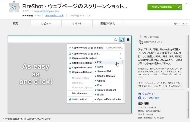Open the デベロッパー ツール category link
This screenshot has height=122, width=190.
tap(54, 15)
